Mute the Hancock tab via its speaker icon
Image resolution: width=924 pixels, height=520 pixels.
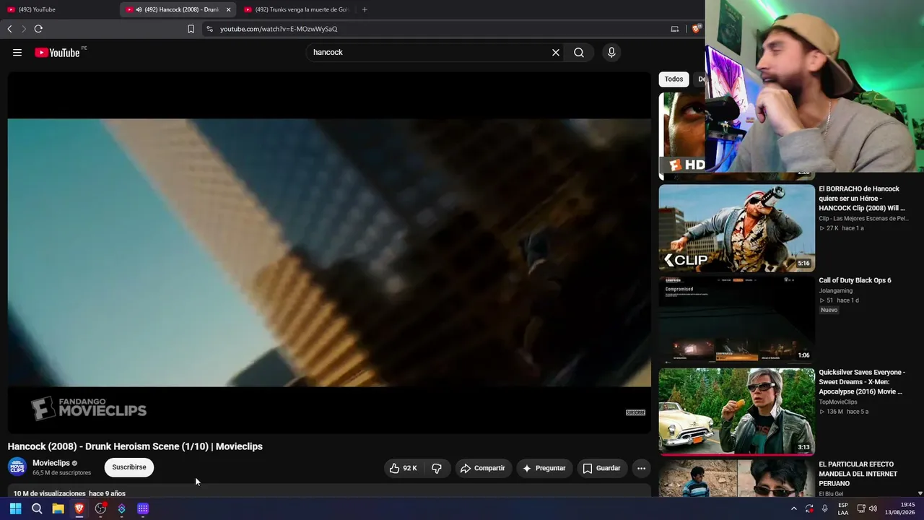pyautogui.click(x=139, y=9)
